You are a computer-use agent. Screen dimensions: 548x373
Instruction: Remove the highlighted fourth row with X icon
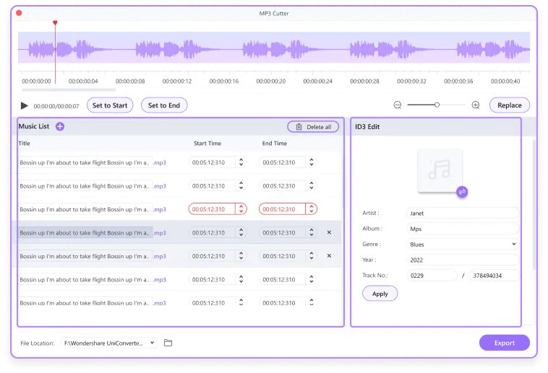[x=329, y=232]
